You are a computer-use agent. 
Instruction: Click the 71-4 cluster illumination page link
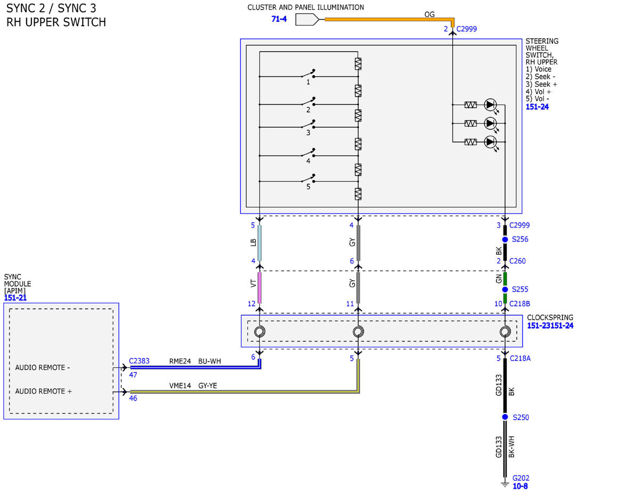(279, 19)
